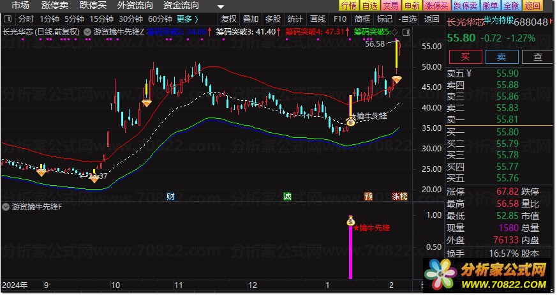The height and width of the screenshot is (295, 557).
Task: Click the 交易 quick button
Action: [390, 6]
